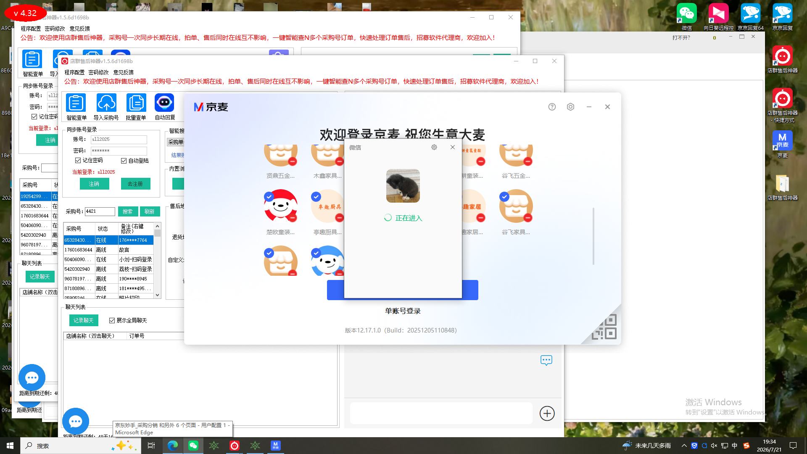Uncheck the 楚欧童装 account checkmark
Viewport: 807px width, 454px height.
pyautogui.click(x=269, y=196)
